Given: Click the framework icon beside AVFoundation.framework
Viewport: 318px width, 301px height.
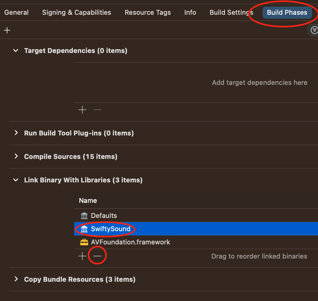Looking at the screenshot, I should pos(84,242).
